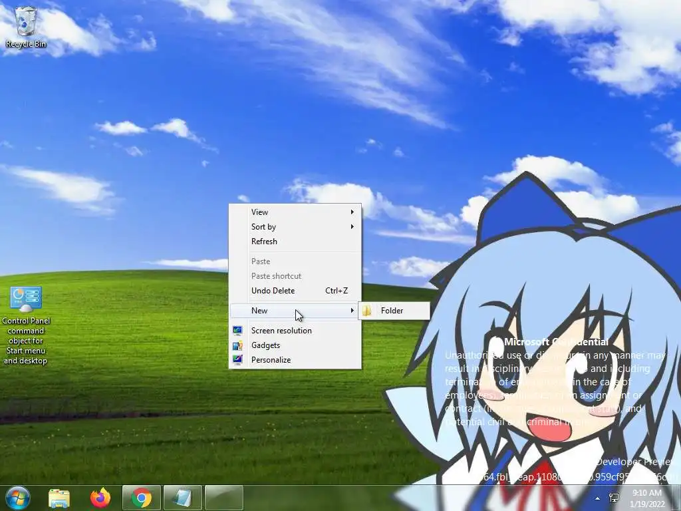The height and width of the screenshot is (511, 681).
Task: Click the blank taskbar window button
Action: tap(223, 498)
